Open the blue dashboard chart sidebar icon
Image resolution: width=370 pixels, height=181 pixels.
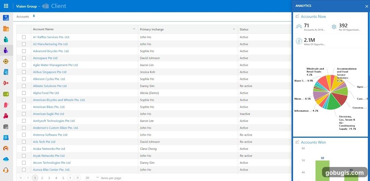(x=6, y=18)
